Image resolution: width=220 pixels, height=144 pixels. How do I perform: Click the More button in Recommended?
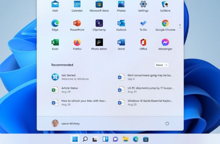(x=162, y=65)
